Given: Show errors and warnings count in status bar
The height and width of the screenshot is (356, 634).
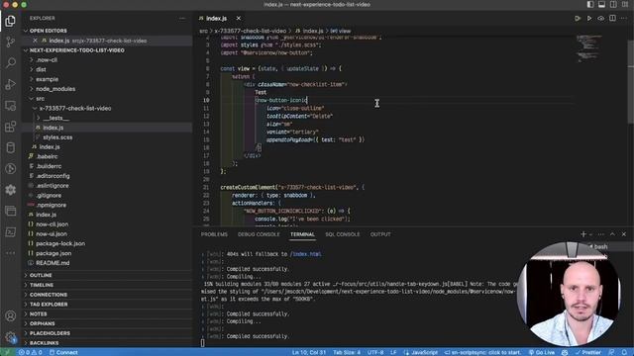Looking at the screenshot, I should tap(31, 352).
